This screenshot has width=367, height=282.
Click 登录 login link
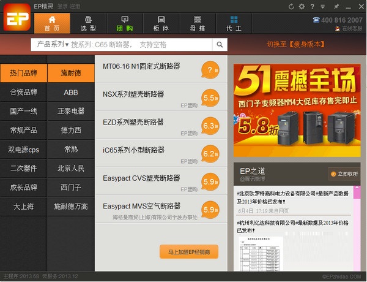[x=62, y=6]
